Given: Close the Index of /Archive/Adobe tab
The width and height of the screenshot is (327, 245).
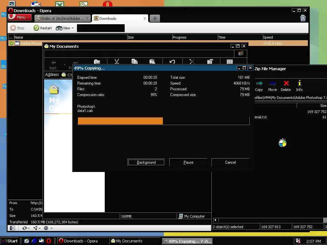Looking at the screenshot, I should click(87, 19).
